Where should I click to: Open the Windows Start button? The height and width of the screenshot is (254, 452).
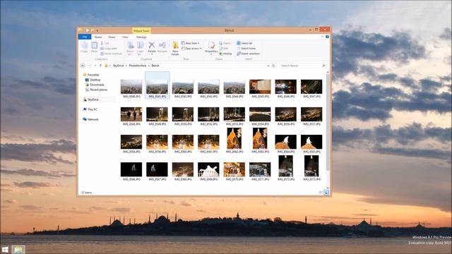coord(5,249)
